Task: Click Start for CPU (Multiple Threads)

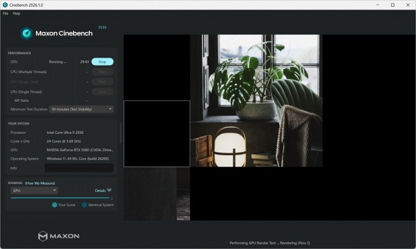Action: pyautogui.click(x=103, y=72)
